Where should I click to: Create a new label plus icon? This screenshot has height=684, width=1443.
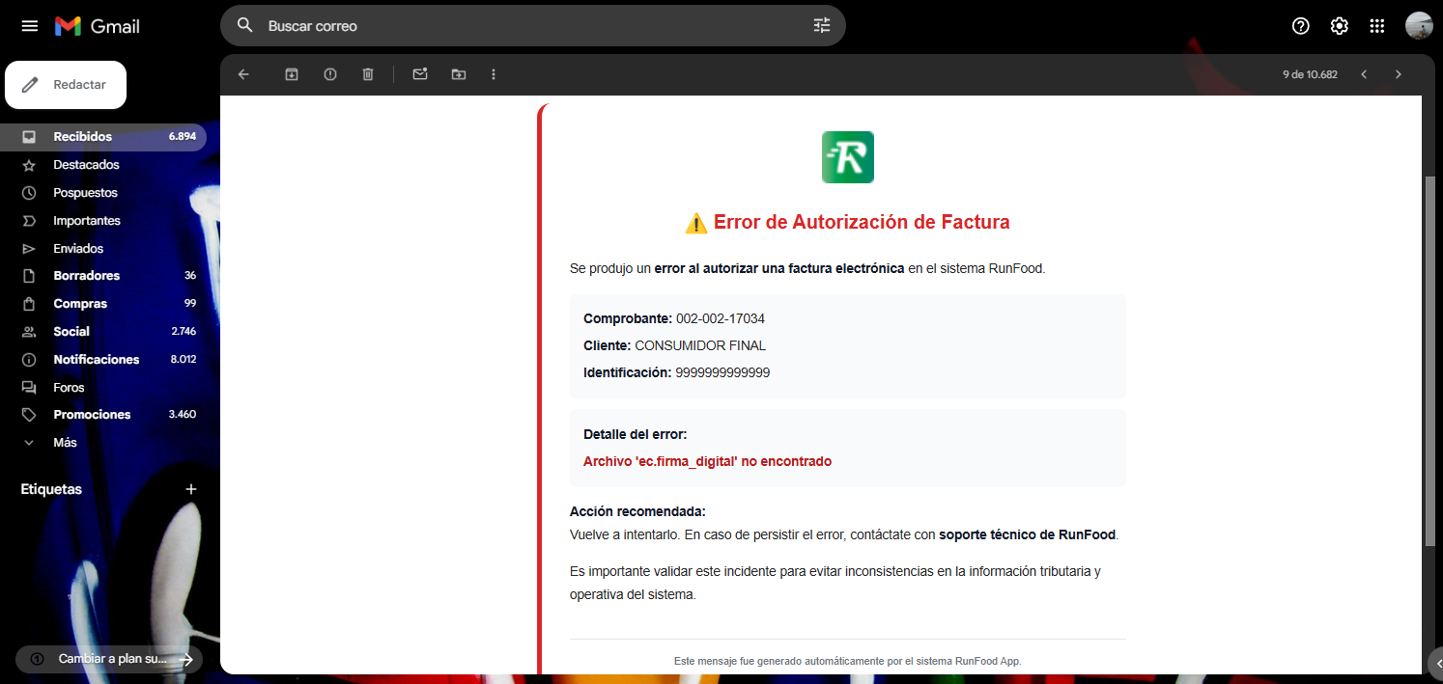pyautogui.click(x=191, y=489)
